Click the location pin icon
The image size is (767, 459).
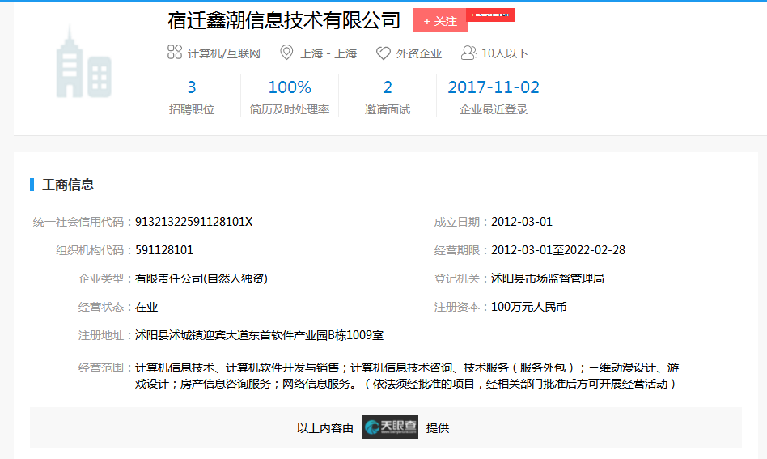click(286, 53)
